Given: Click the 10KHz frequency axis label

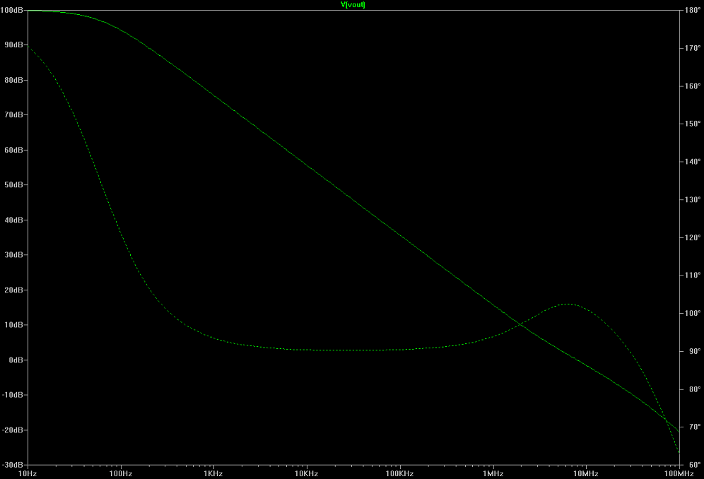Looking at the screenshot, I should click(307, 473).
